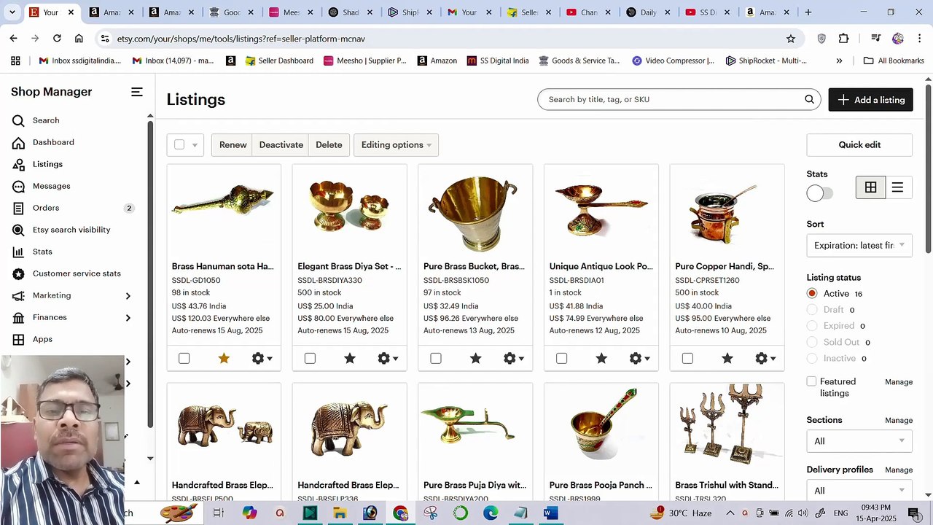Select grid view layout icon
This screenshot has height=525, width=933.
coord(870,188)
